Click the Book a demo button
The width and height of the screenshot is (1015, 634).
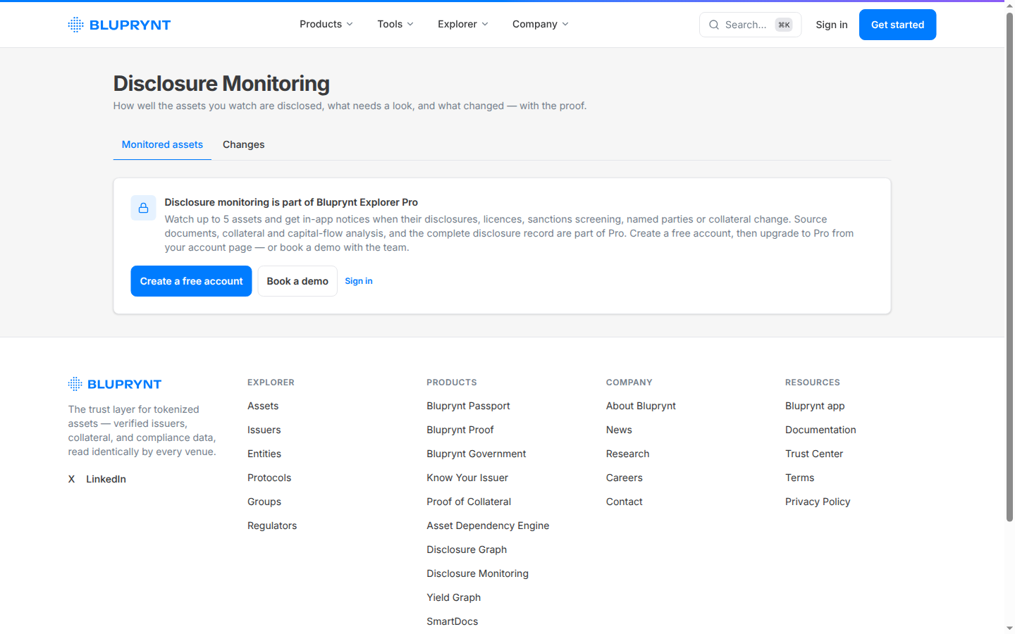pyautogui.click(x=297, y=281)
